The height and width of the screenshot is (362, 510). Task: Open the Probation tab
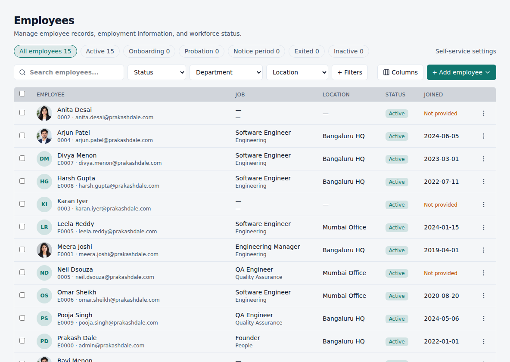point(202,51)
